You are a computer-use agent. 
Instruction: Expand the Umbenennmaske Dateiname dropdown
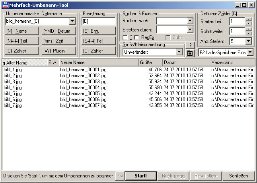[72, 21]
